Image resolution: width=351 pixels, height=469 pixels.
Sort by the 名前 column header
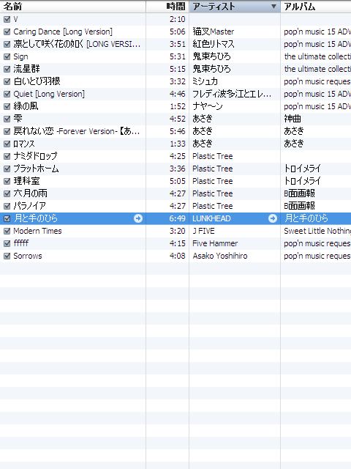coord(73,7)
